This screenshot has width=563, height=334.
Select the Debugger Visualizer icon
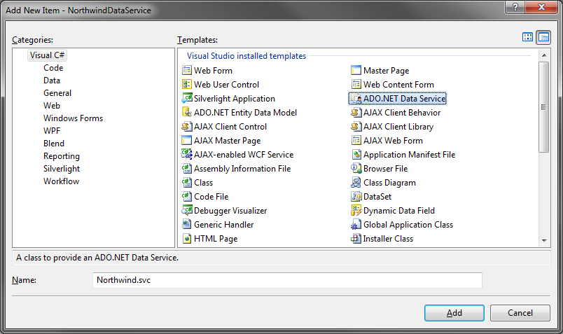point(187,211)
